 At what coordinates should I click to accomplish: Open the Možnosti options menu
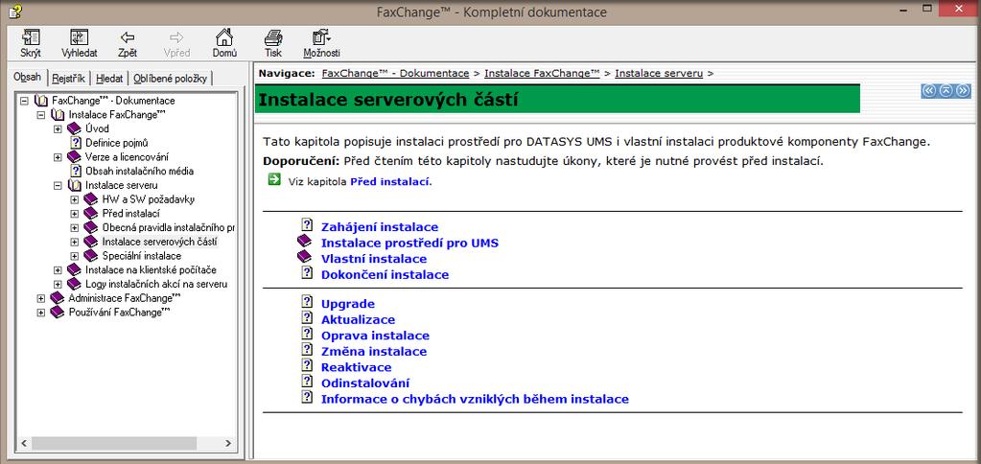(x=321, y=43)
